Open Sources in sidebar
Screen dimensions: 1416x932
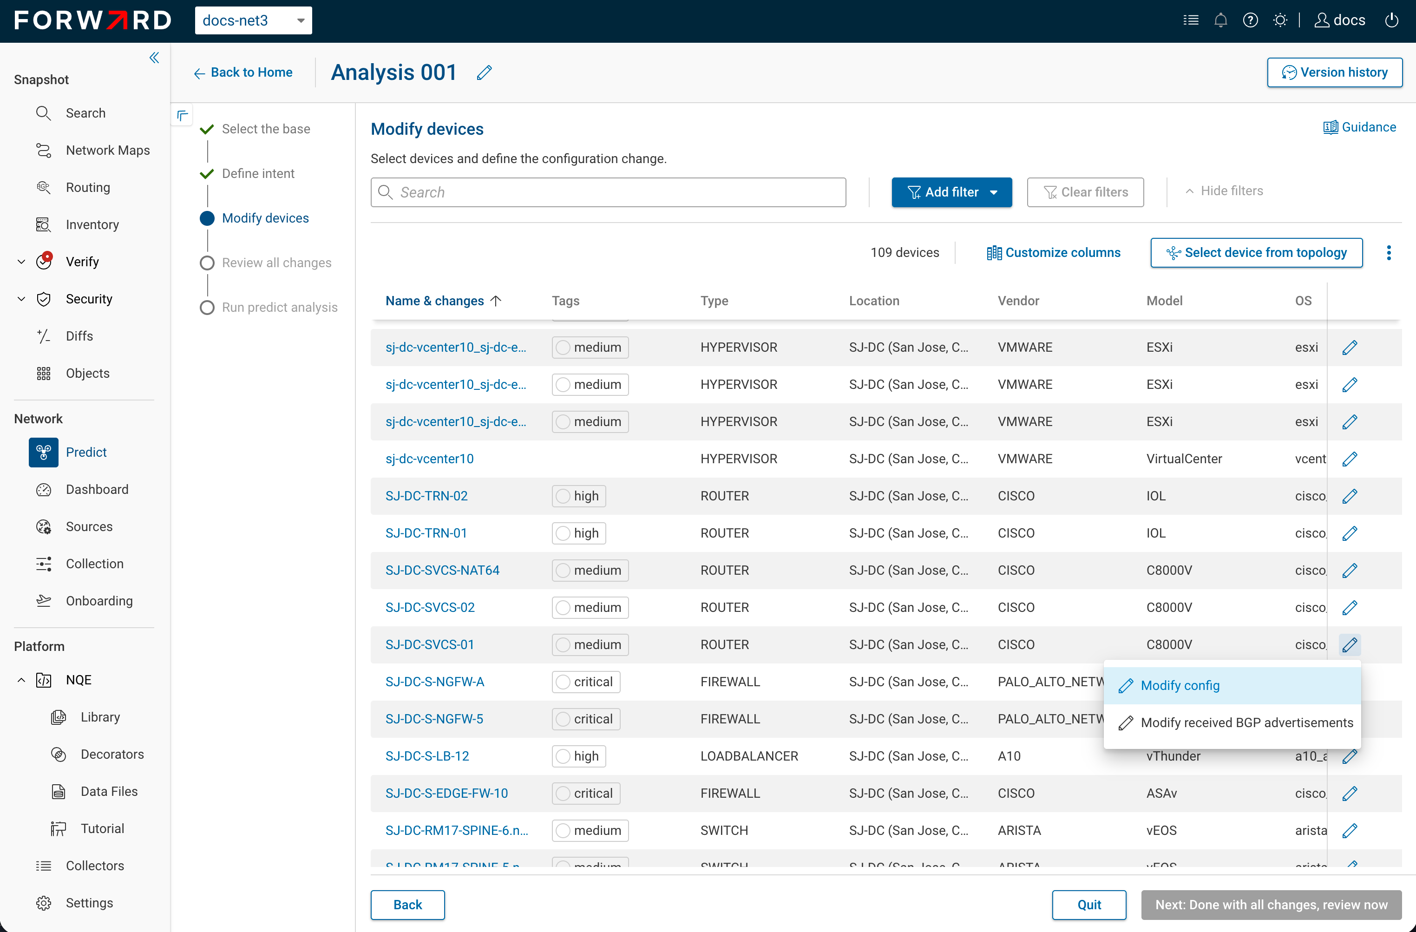pyautogui.click(x=89, y=527)
